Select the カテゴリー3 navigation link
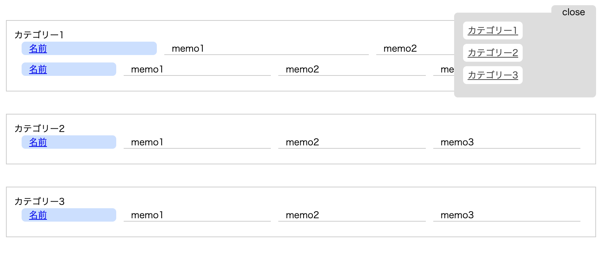This screenshot has width=605, height=264. point(492,75)
